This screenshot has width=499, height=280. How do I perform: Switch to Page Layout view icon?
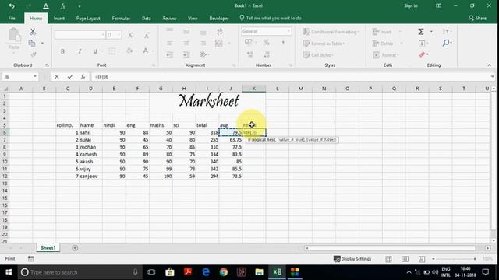pos(405,259)
